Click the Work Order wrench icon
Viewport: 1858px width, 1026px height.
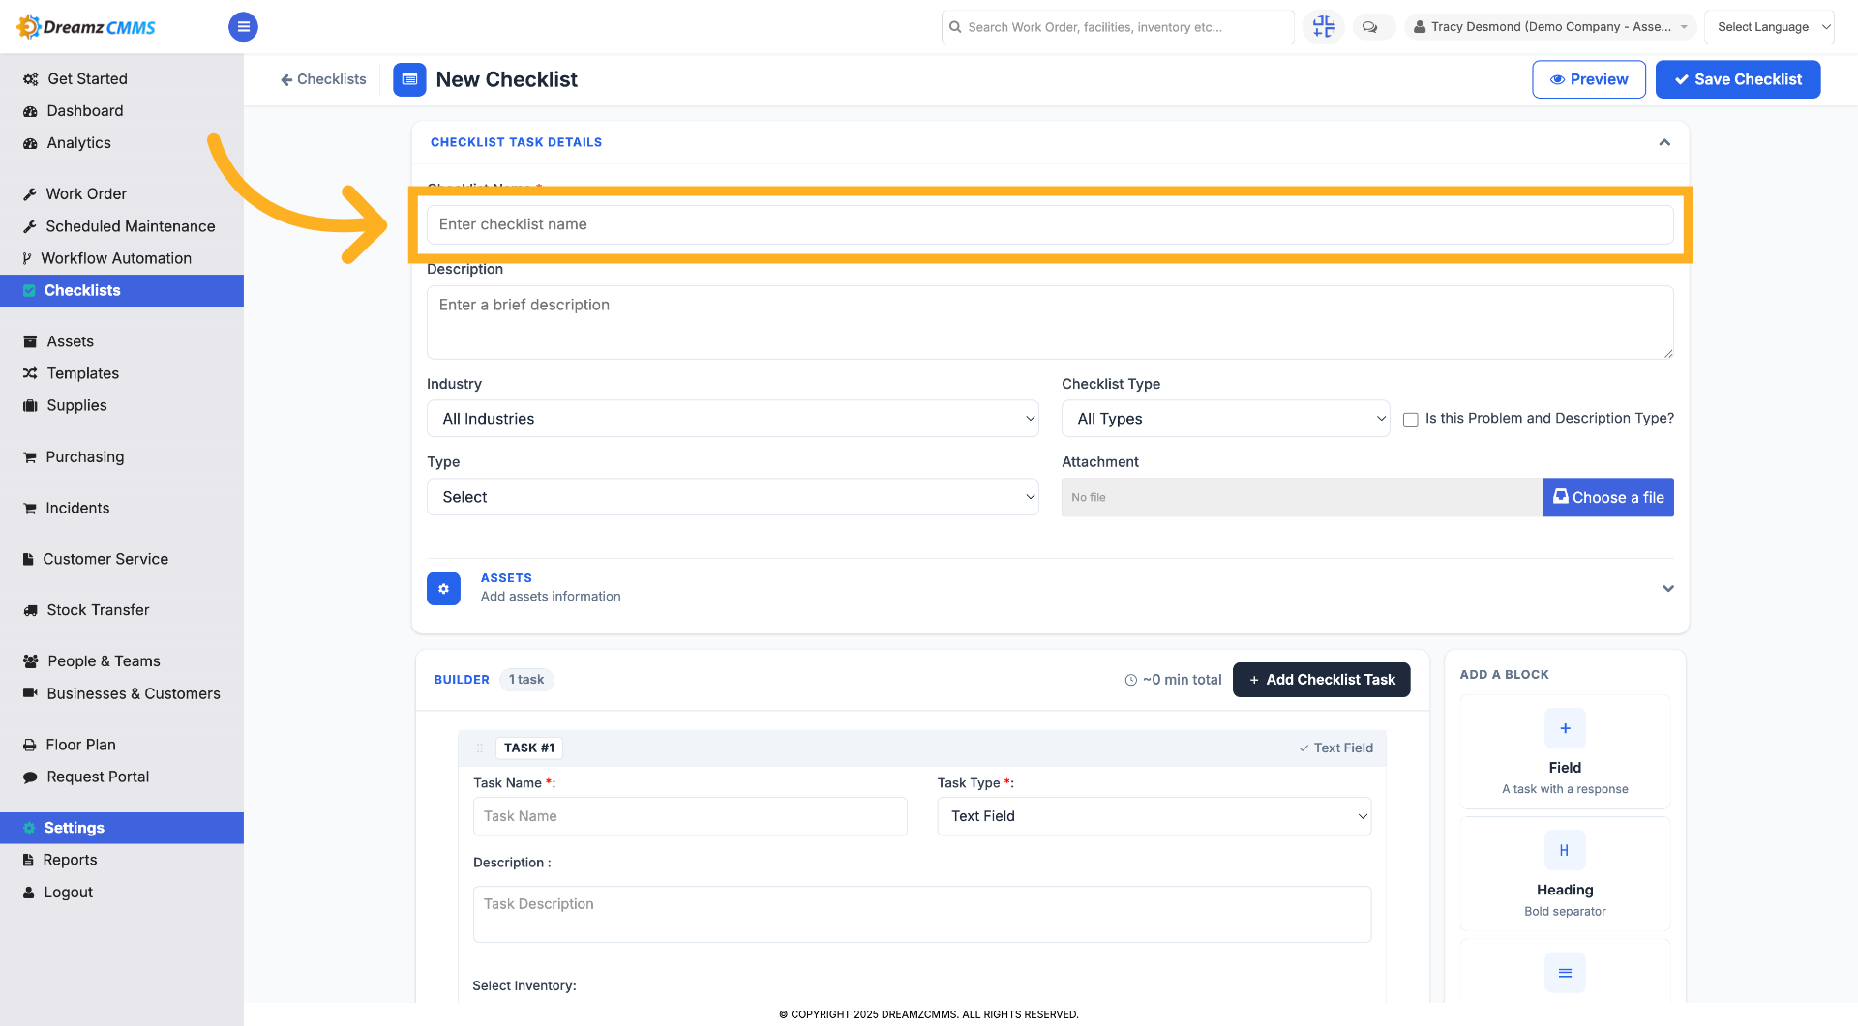pyautogui.click(x=30, y=194)
